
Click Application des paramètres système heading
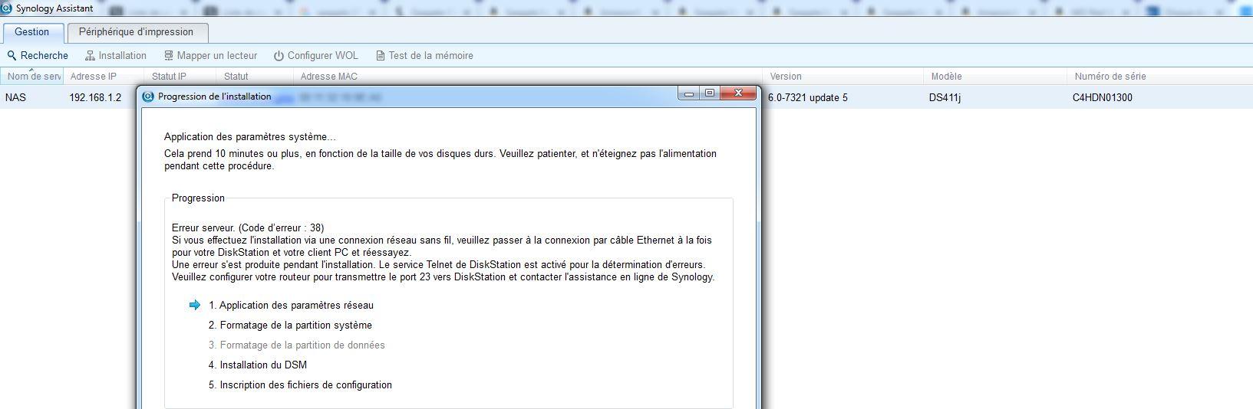(x=250, y=136)
